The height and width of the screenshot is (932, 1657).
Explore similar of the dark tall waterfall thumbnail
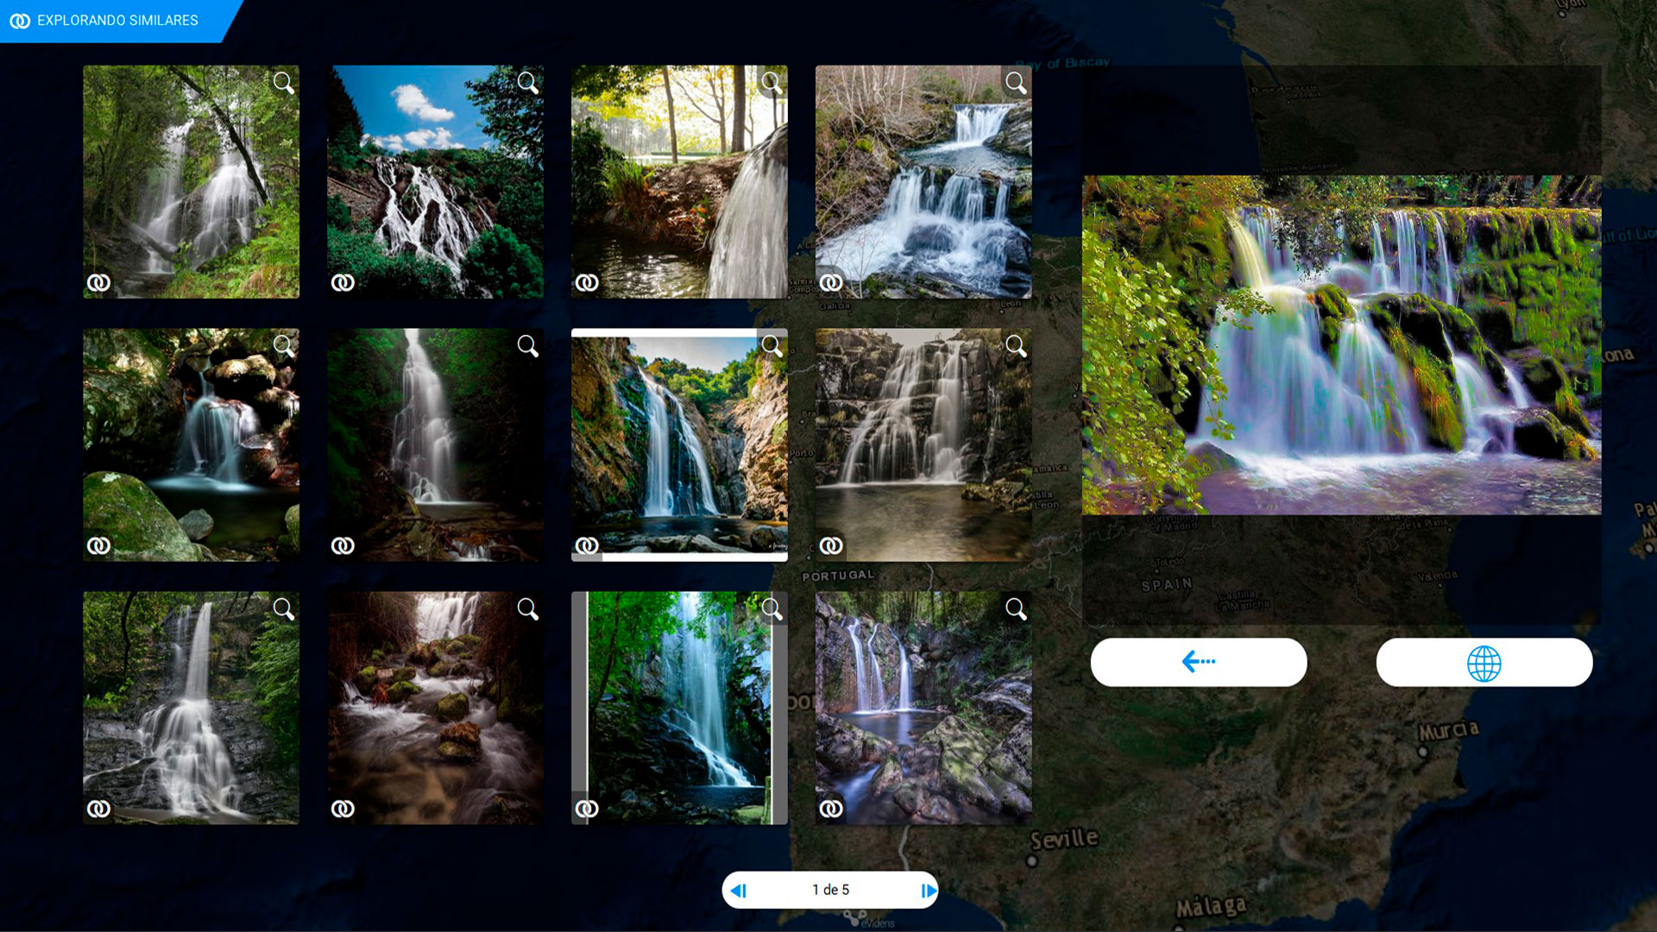[343, 545]
